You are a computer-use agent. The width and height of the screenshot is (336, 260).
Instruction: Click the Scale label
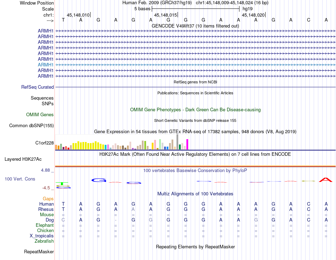(x=48, y=9)
